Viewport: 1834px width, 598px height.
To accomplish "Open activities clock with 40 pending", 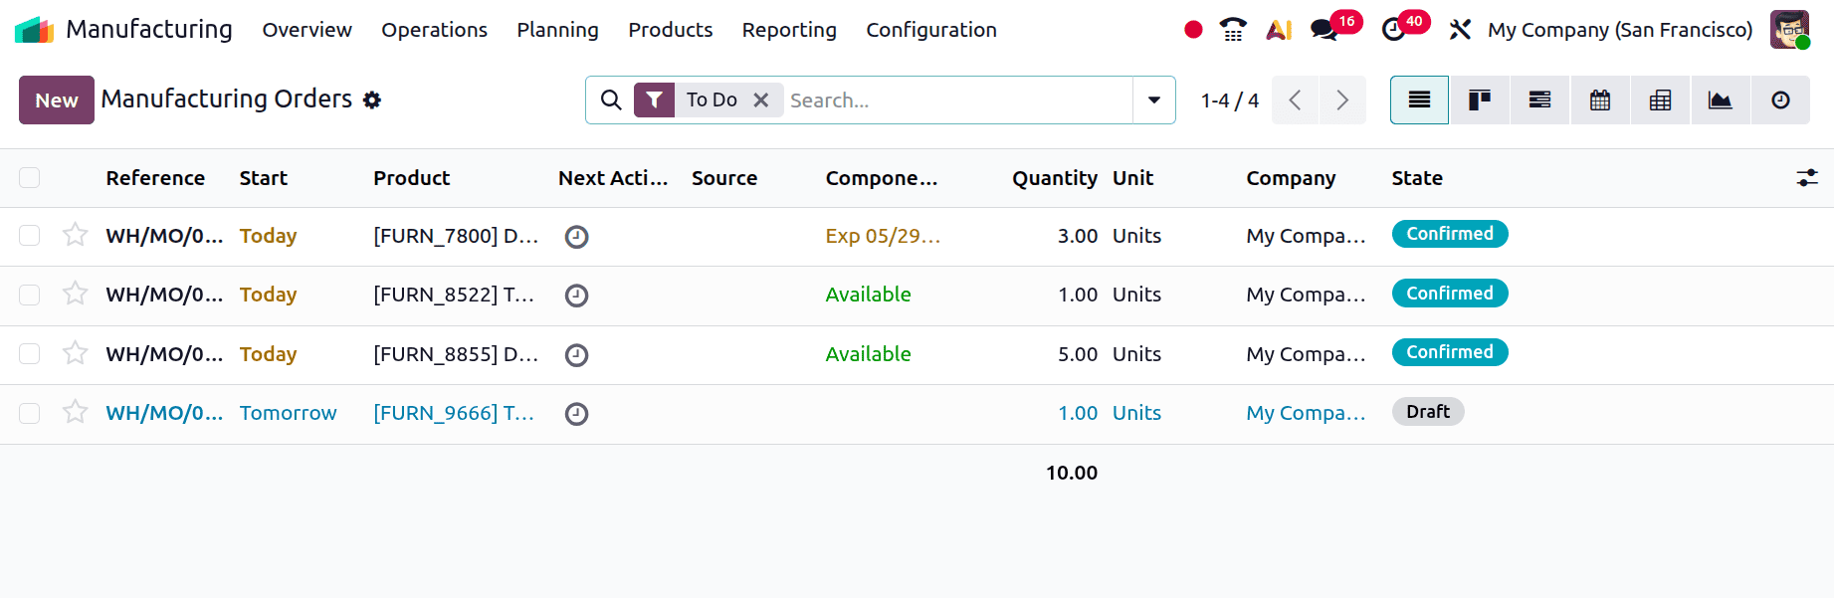I will [x=1394, y=30].
